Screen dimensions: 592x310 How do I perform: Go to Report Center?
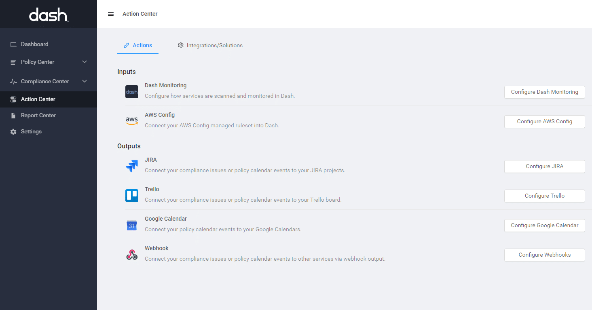(x=49, y=116)
